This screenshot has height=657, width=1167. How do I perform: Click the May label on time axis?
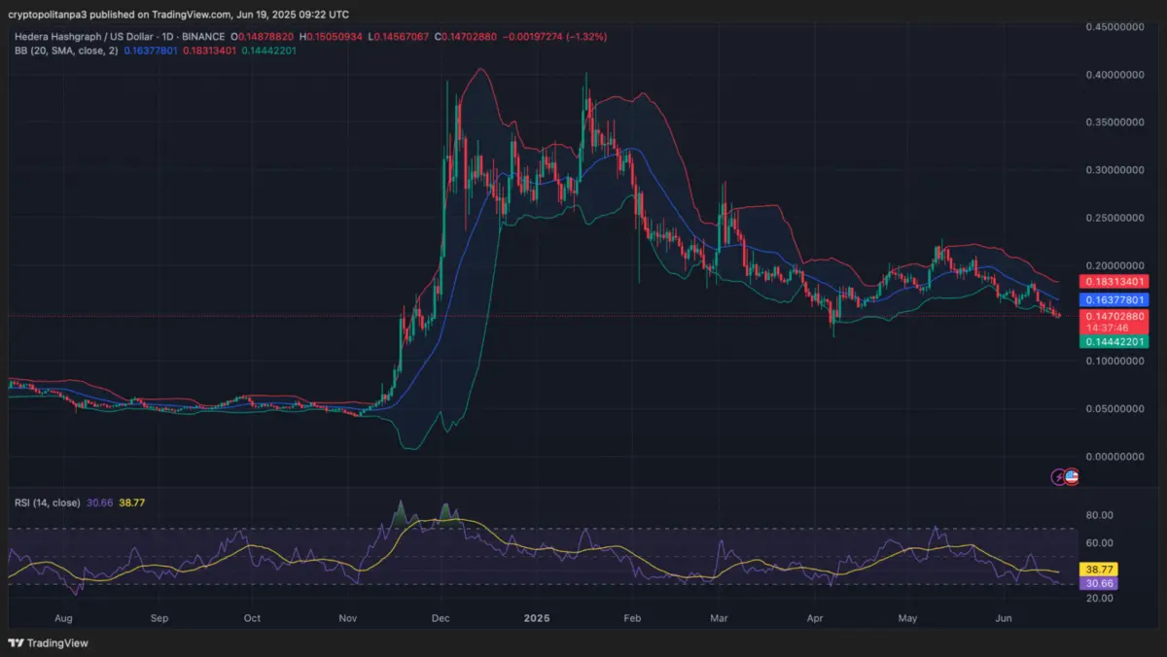(x=906, y=617)
